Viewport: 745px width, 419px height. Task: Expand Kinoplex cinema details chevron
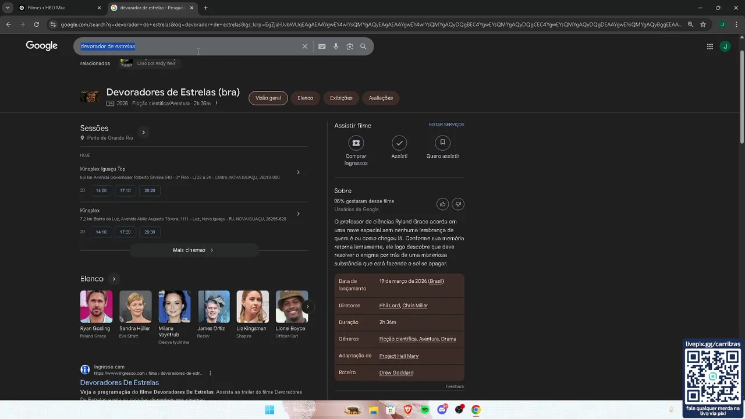point(298,214)
